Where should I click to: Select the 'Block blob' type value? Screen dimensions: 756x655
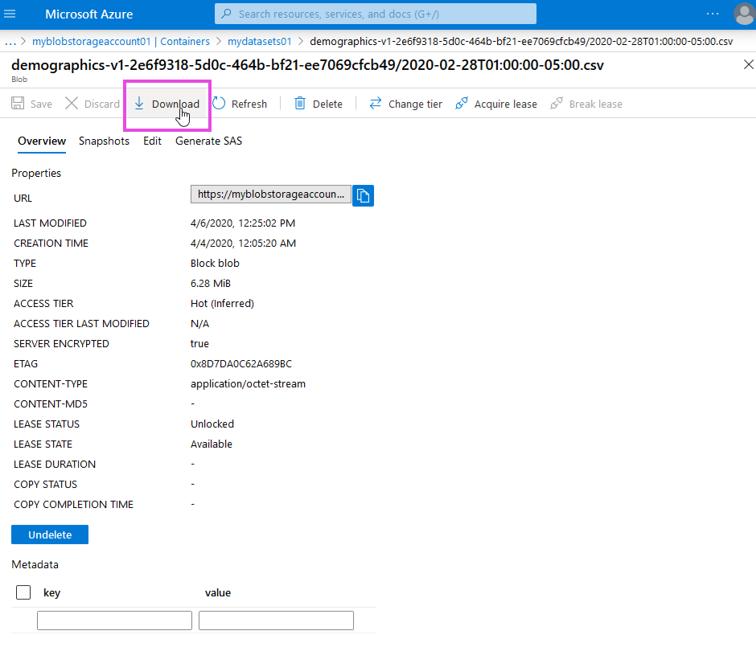[x=215, y=263]
